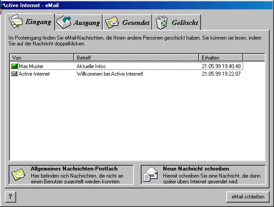Open the Gelöscht tab
This screenshot has width=274, height=207.
coord(176,22)
